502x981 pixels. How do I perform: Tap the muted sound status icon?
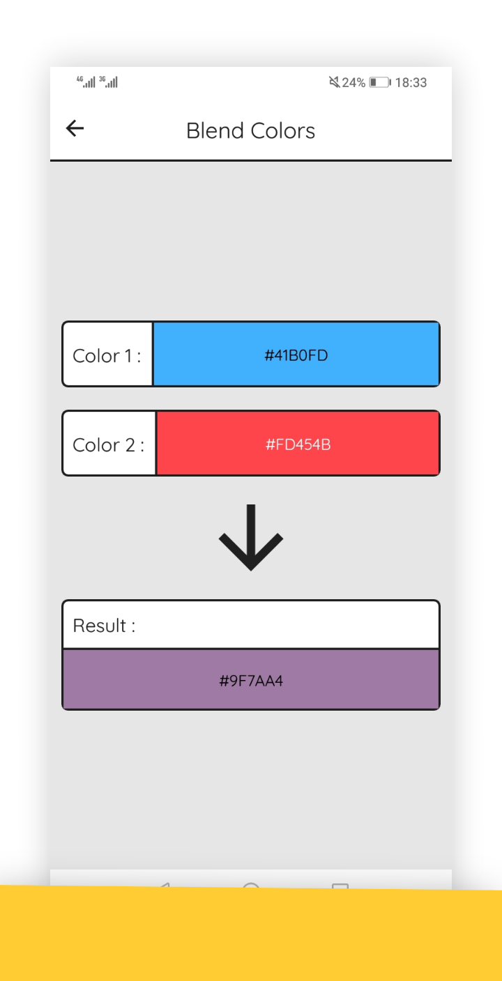(335, 82)
